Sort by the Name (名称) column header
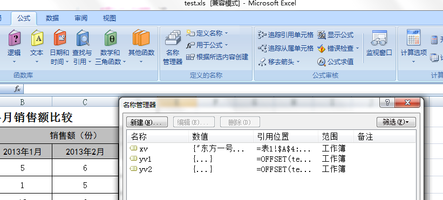 pos(158,137)
